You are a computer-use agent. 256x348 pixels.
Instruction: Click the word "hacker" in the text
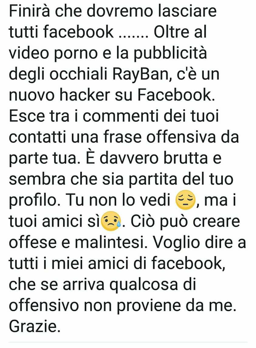[85, 95]
